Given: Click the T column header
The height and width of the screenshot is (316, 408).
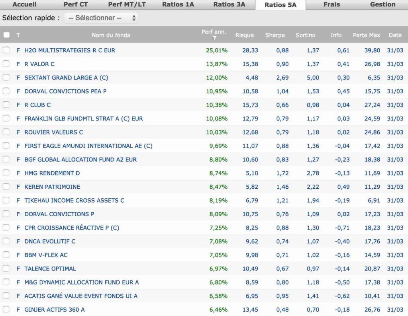Looking at the screenshot, I should pos(18,35).
